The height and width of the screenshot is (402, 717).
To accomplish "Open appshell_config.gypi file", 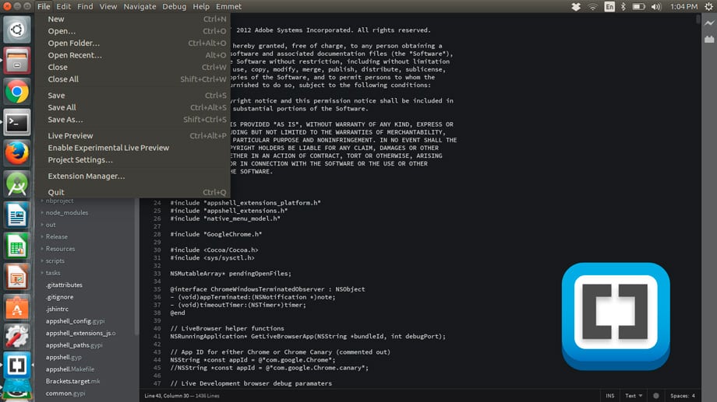I will click(75, 321).
